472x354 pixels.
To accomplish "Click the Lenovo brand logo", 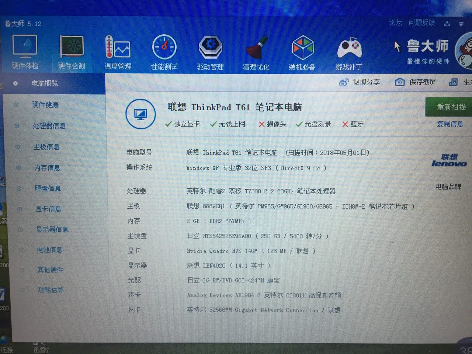I will [x=449, y=161].
